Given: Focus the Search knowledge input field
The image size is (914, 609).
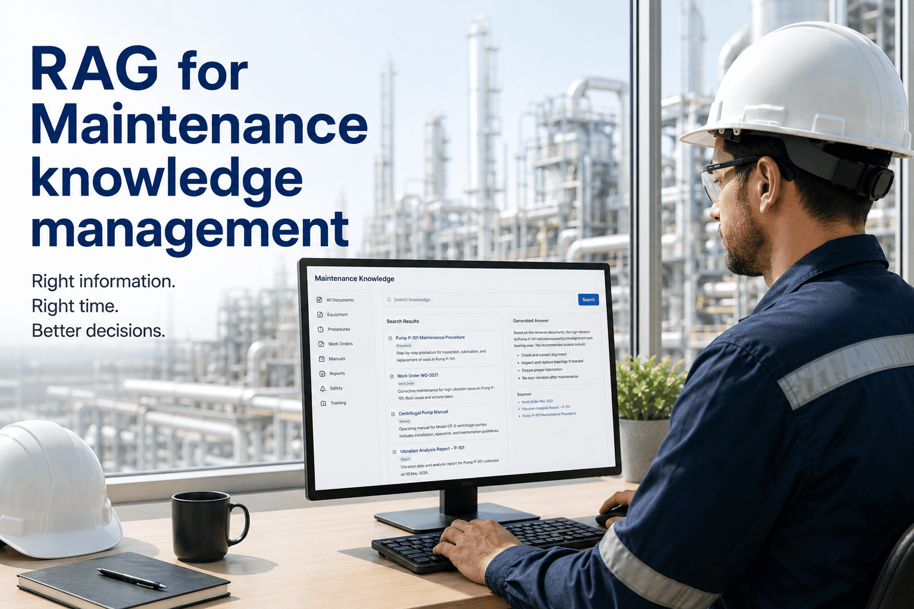Looking at the screenshot, I should click(479, 300).
